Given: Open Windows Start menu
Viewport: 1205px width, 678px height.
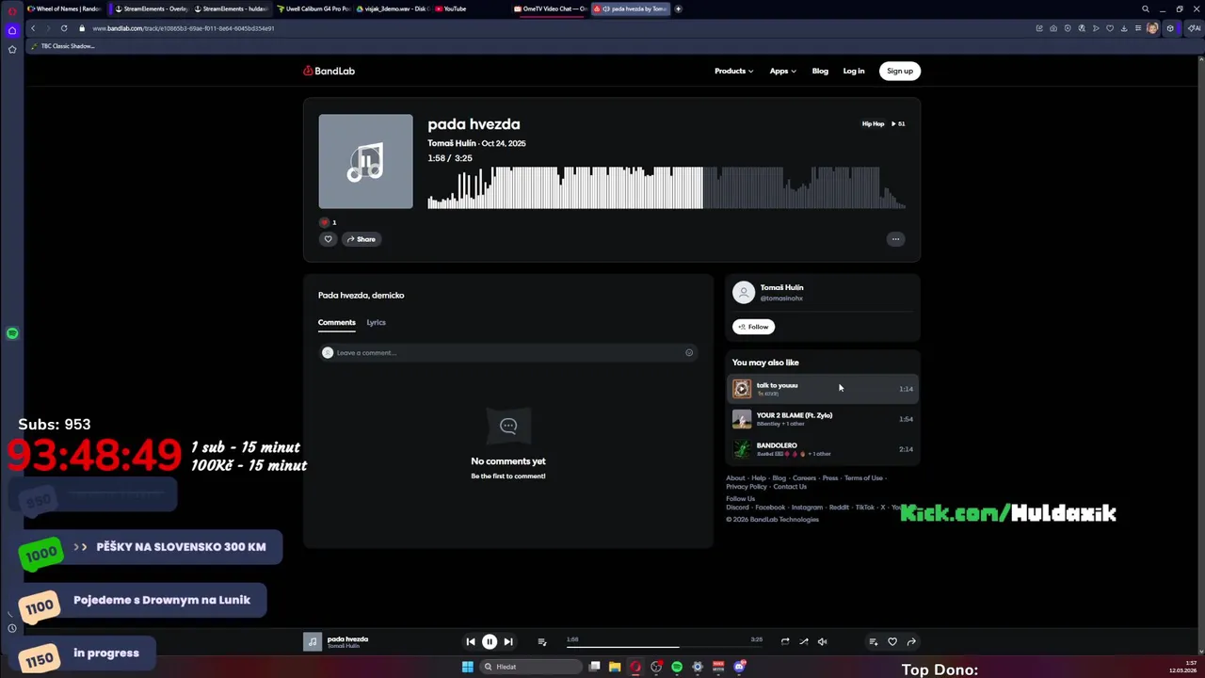Looking at the screenshot, I should coord(468,667).
